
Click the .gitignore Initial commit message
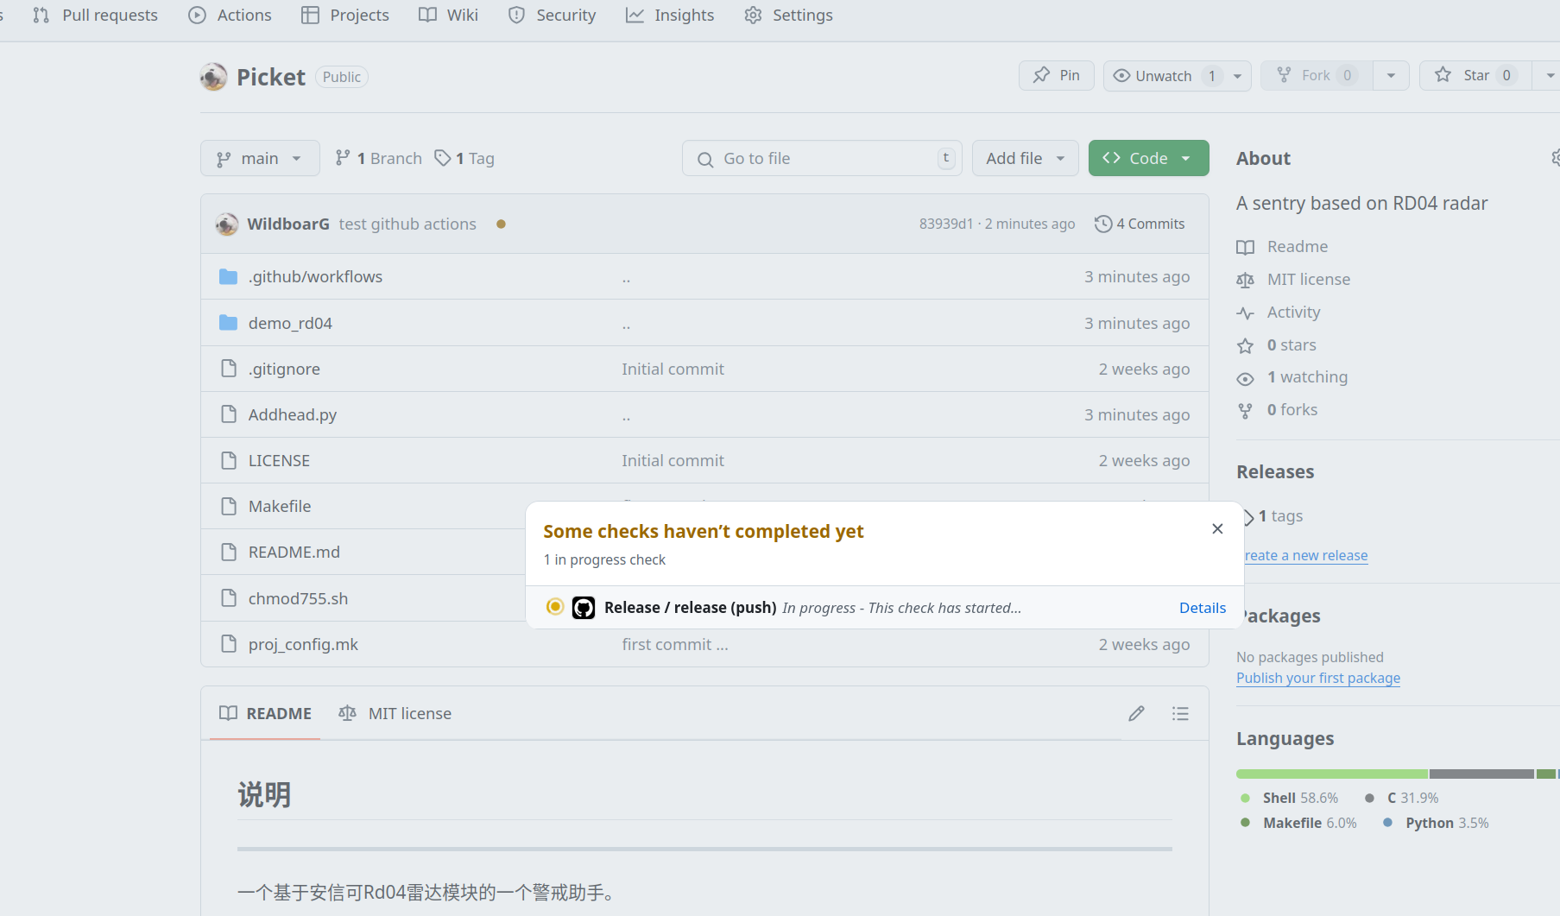pos(673,369)
